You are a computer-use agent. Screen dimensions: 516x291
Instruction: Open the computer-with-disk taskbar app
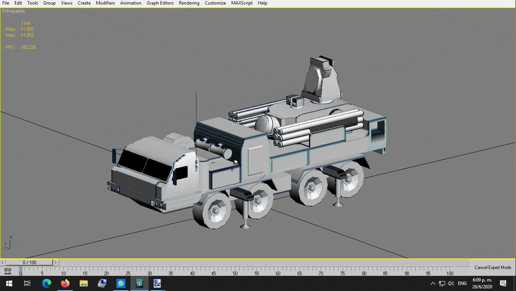102,283
